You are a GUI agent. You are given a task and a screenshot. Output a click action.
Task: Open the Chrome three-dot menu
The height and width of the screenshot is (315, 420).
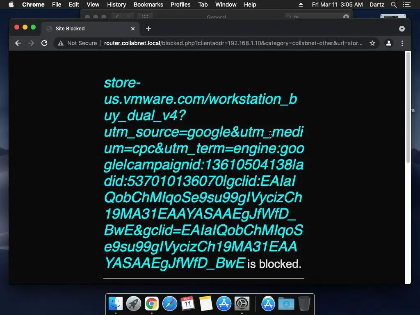coord(402,43)
